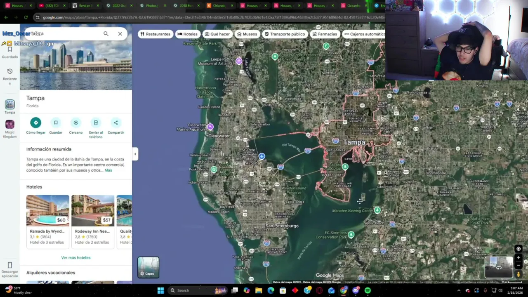Click the Street View pegman
Image resolution: width=528 pixels, height=297 pixels.
pos(519,274)
